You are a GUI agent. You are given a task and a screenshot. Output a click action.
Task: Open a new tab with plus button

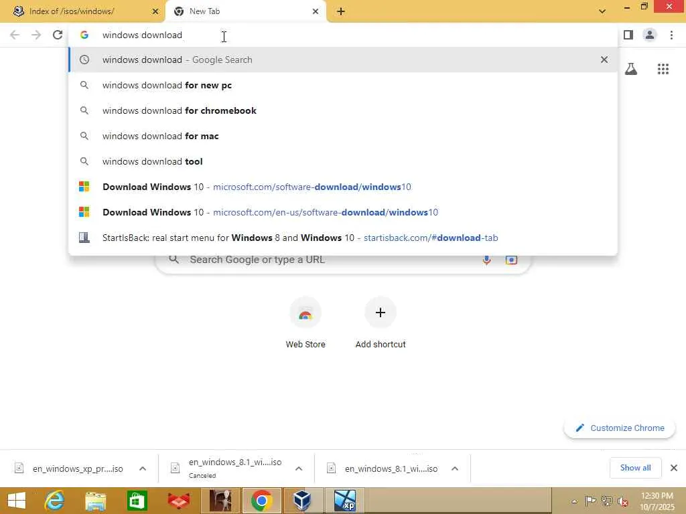pyautogui.click(x=341, y=11)
